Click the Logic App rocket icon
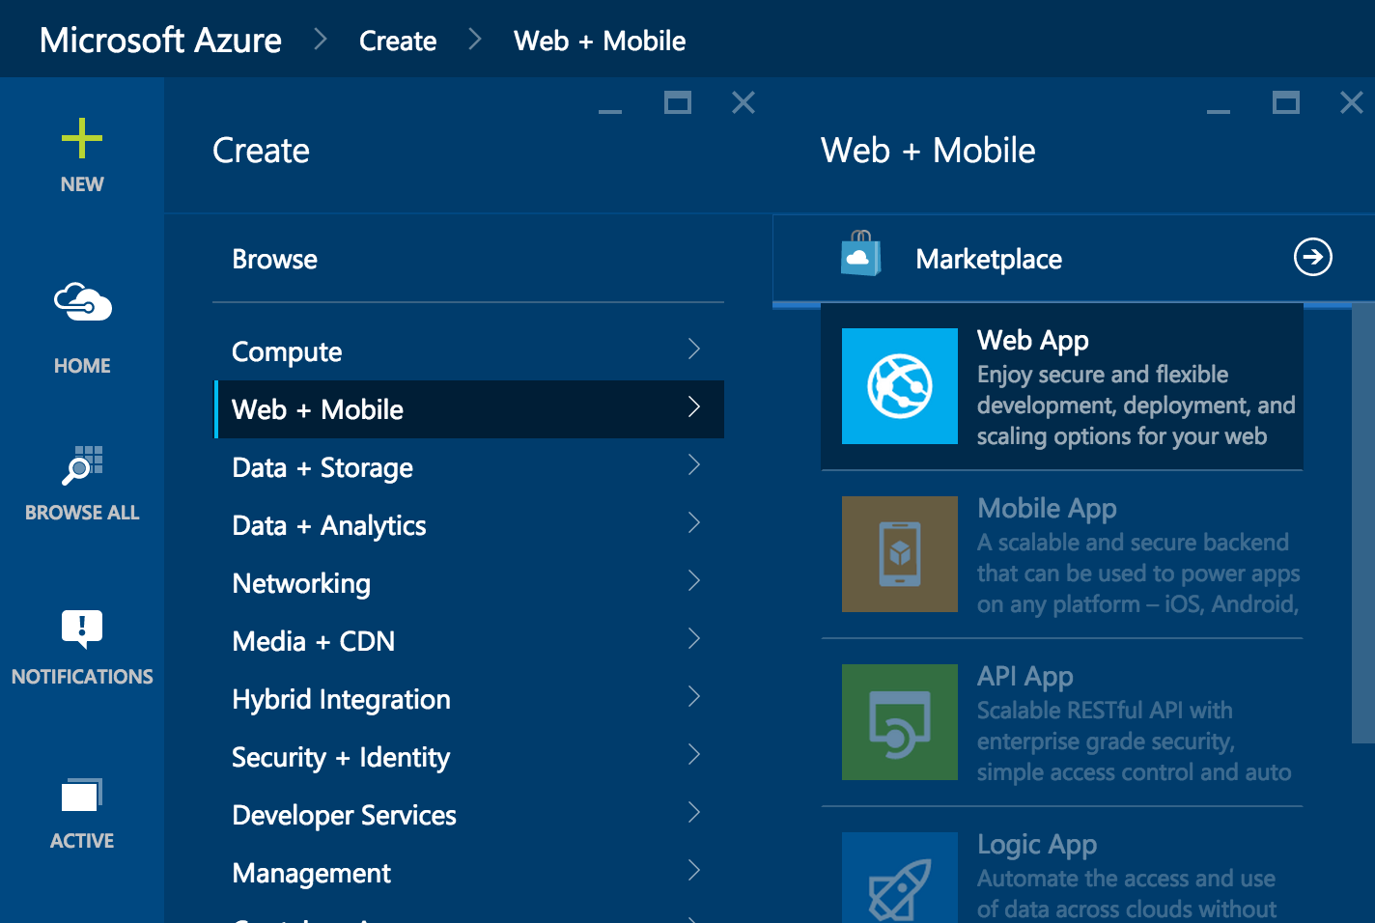This screenshot has height=923, width=1375. click(x=900, y=878)
